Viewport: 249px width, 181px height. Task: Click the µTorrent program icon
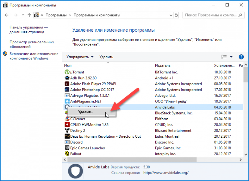[67, 72]
